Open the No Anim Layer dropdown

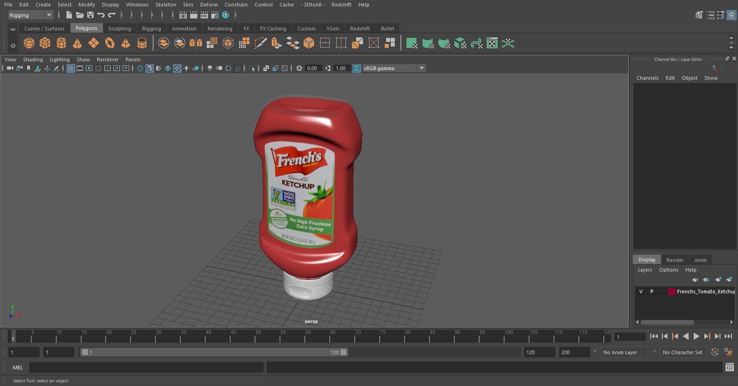pos(624,352)
